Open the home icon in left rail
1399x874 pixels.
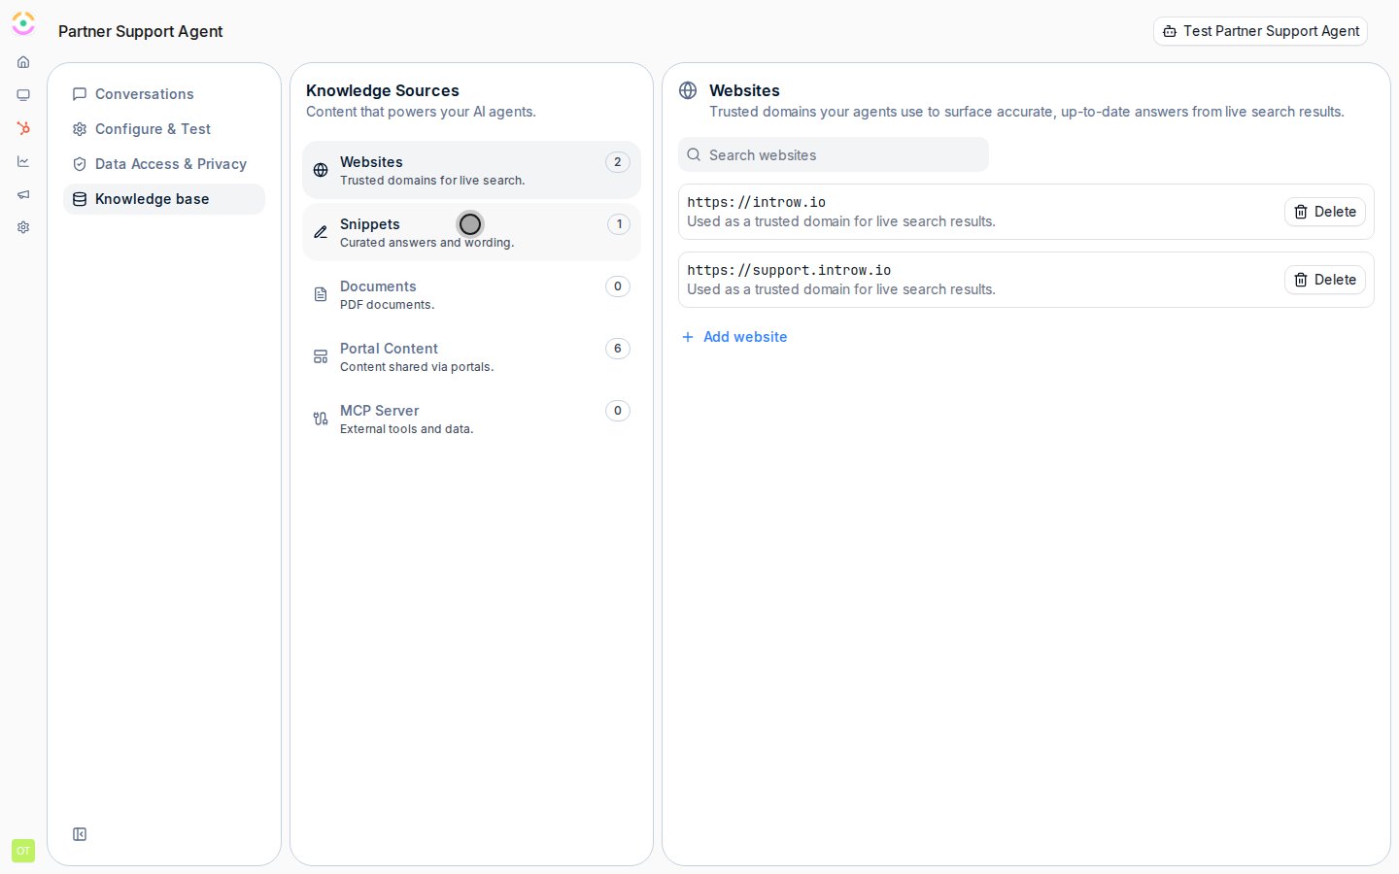pos(23,62)
